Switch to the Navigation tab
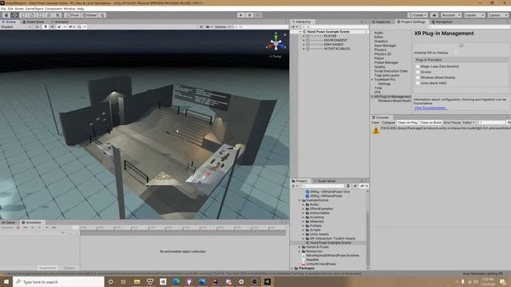511x287 pixels. click(x=442, y=22)
